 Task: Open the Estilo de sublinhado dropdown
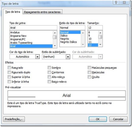(68, 57)
